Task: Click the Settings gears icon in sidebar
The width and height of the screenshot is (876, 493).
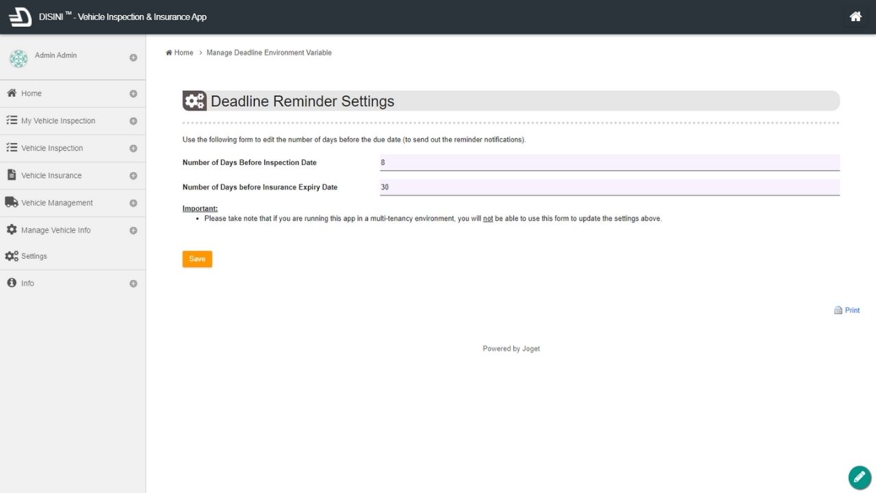Action: (12, 256)
